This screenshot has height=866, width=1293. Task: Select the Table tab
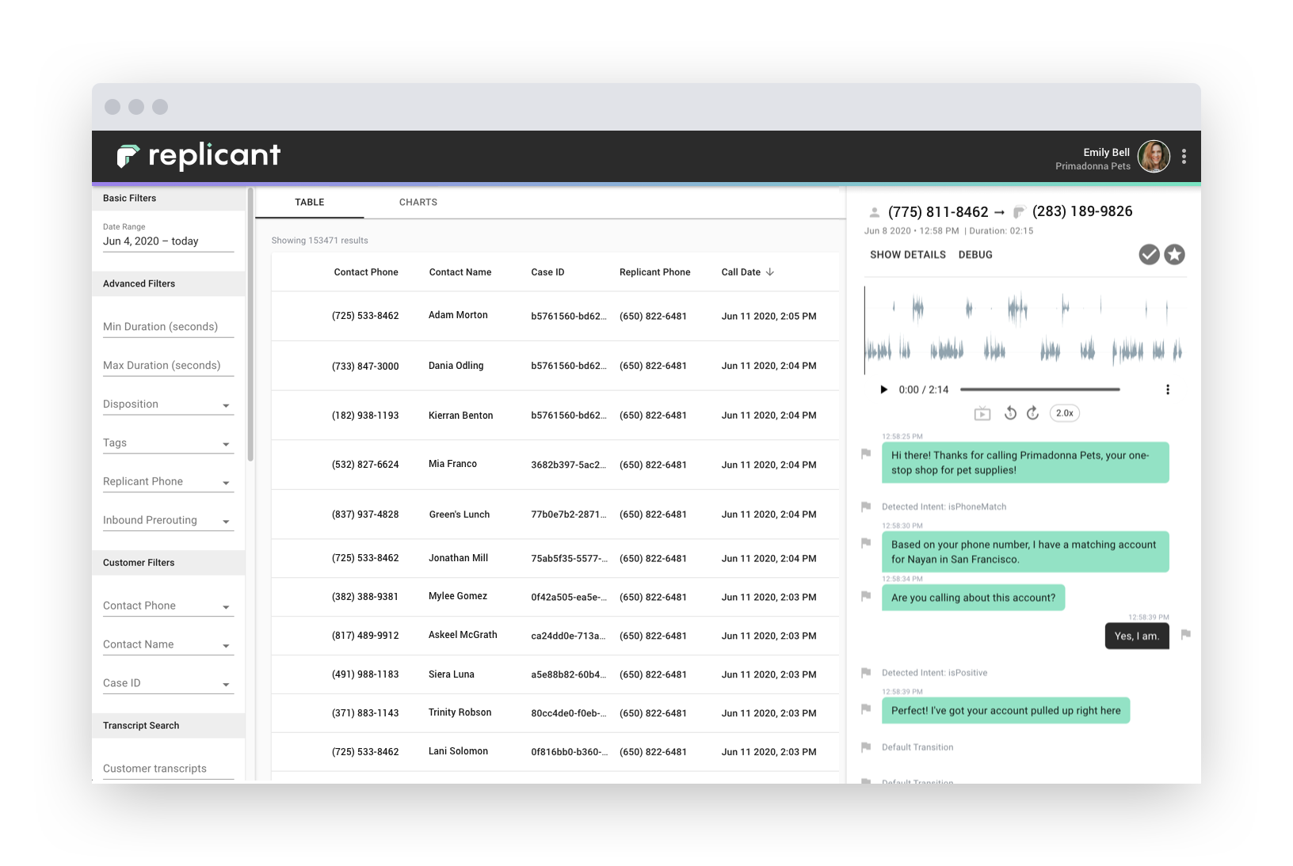point(310,202)
